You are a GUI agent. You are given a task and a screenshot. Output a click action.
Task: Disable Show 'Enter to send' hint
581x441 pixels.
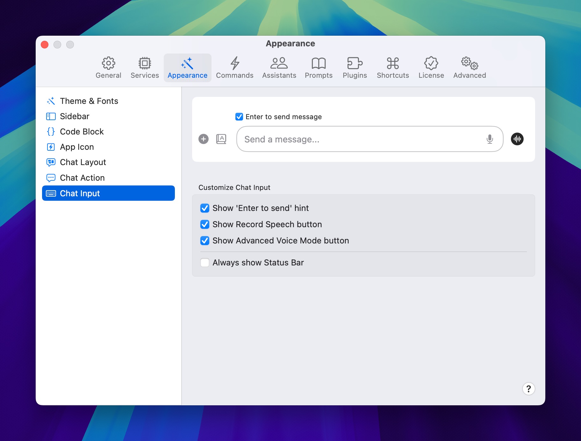click(205, 208)
